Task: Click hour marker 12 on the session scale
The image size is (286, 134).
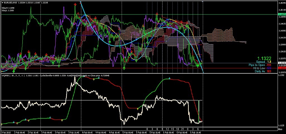Action: [x=167, y=129]
